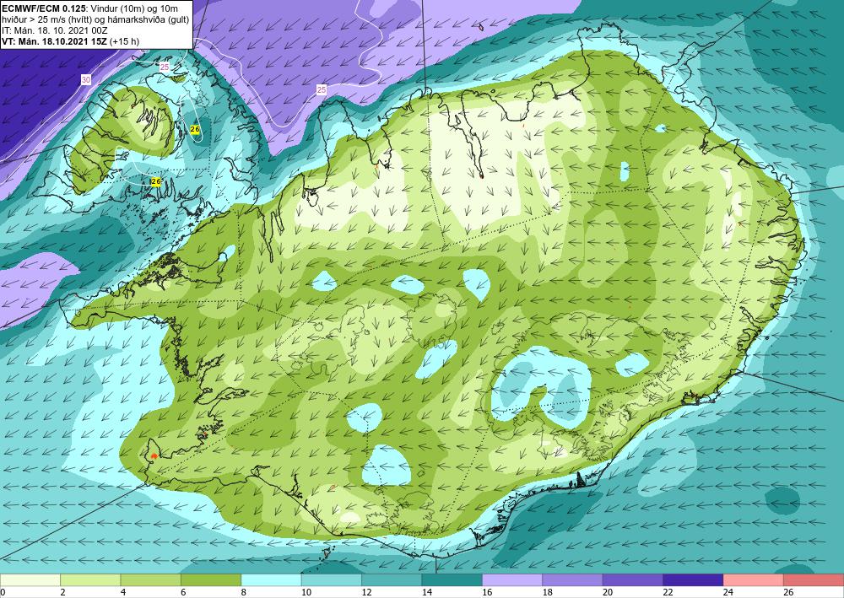The width and height of the screenshot is (844, 598).
Task: Click the legend scale value "10"
Action: click(306, 592)
